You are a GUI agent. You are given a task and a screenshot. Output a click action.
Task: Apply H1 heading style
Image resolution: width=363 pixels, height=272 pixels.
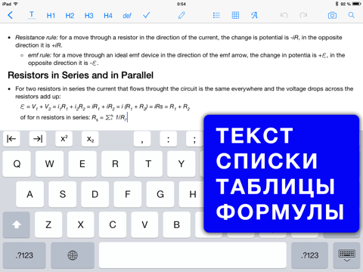tap(51, 16)
